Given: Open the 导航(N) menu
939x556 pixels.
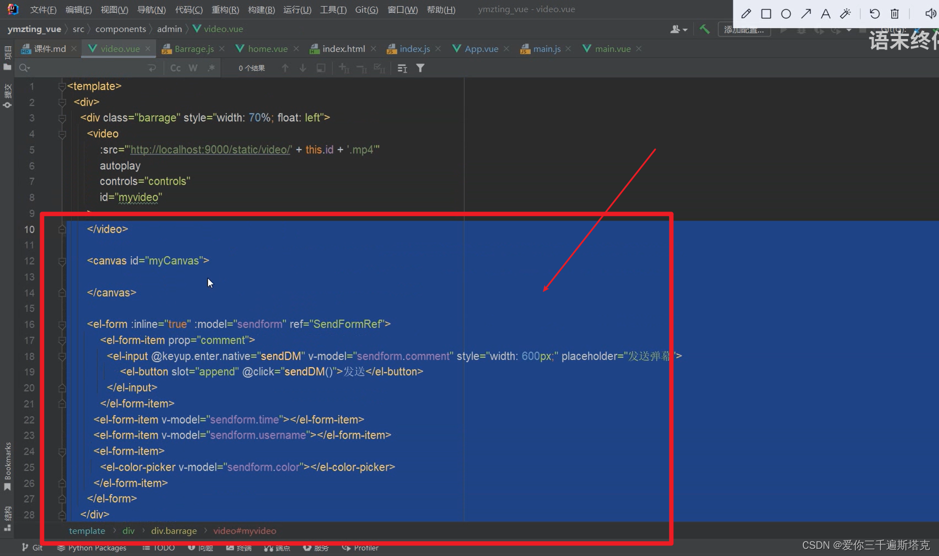Looking at the screenshot, I should [151, 9].
